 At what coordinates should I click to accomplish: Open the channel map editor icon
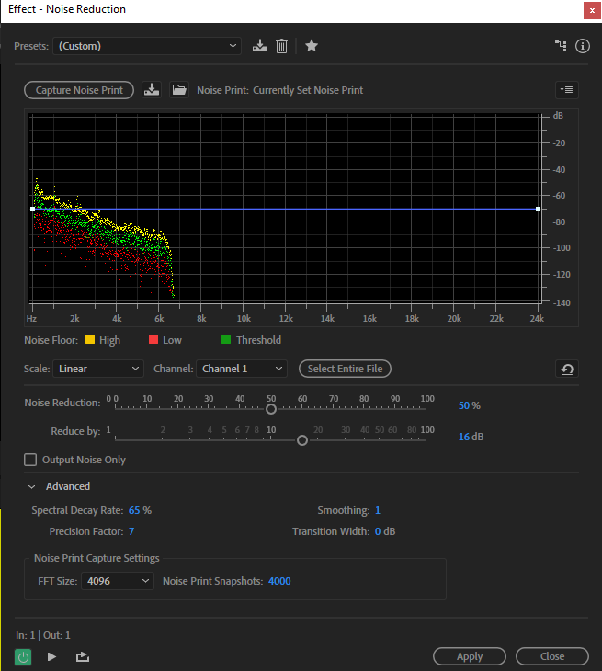[x=561, y=46]
